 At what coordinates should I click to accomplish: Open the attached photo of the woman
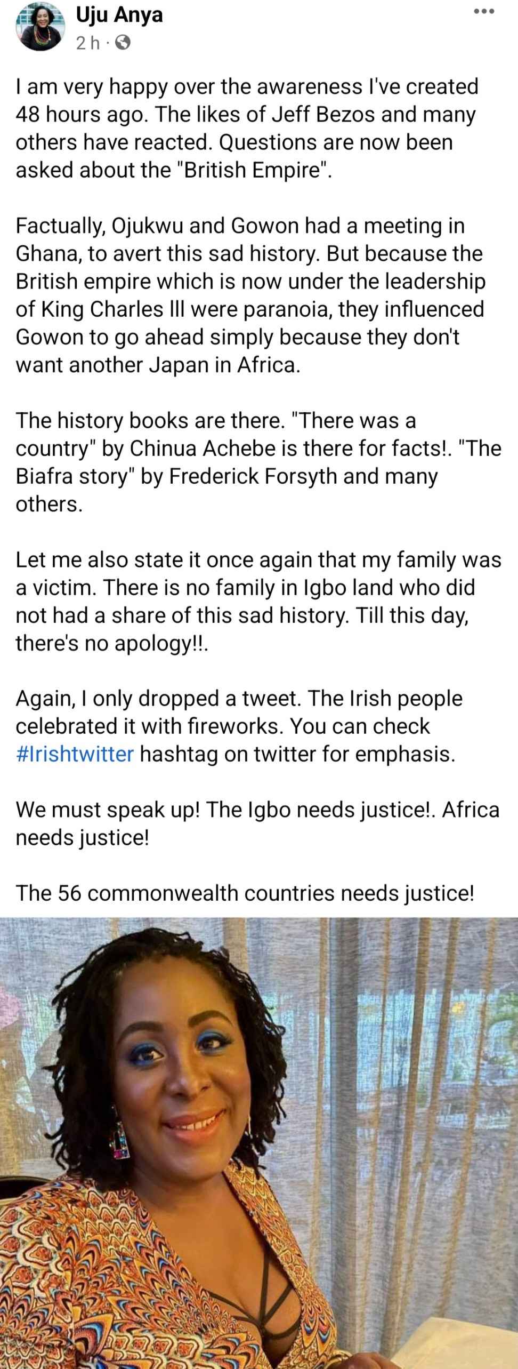(259, 1142)
